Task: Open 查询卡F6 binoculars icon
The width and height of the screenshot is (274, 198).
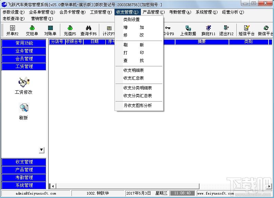Action: (x=88, y=28)
